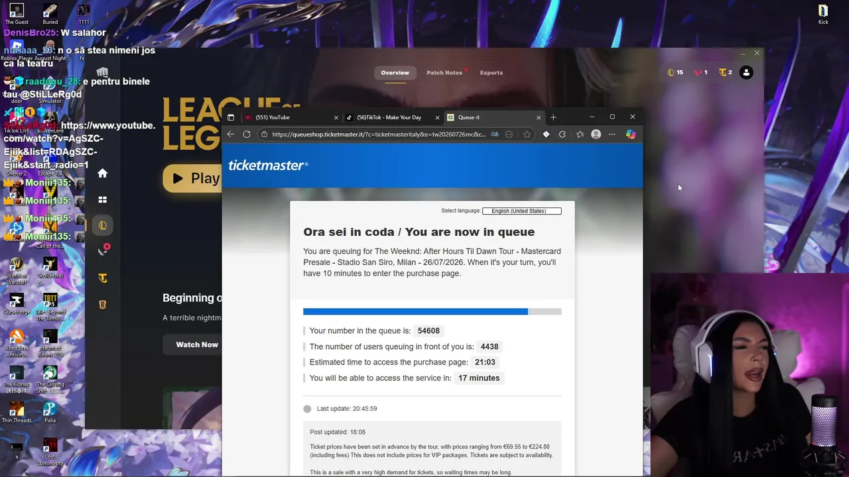Screen dimensions: 849x477
Task: Select League of Legends icon in Riot sidebar
Action: coord(102,225)
